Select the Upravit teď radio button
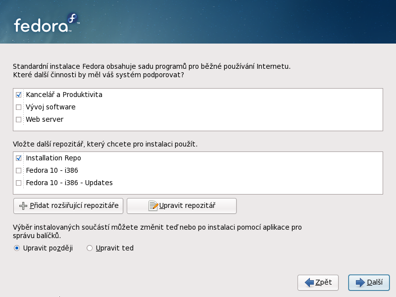The height and width of the screenshot is (297, 396). point(90,248)
